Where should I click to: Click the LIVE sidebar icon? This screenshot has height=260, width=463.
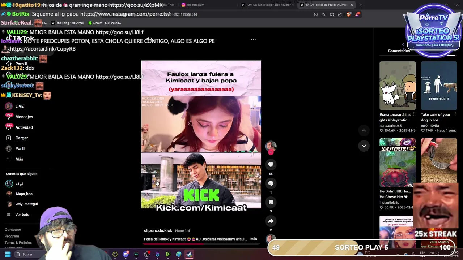[x=9, y=106]
